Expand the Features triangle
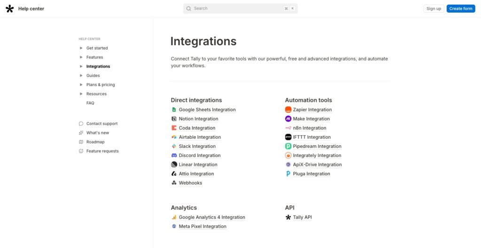 81,57
